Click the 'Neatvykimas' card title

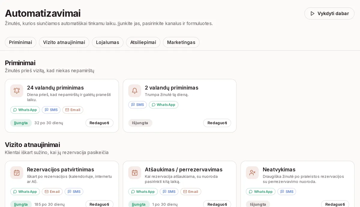click(x=279, y=170)
